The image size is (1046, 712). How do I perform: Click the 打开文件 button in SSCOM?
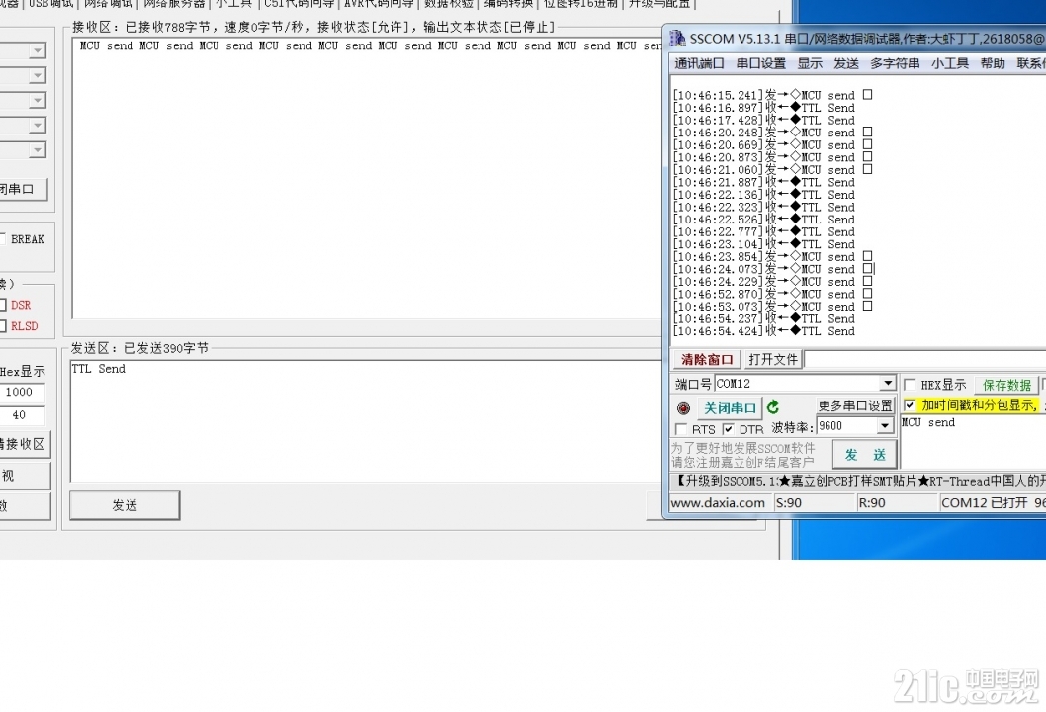tap(773, 360)
